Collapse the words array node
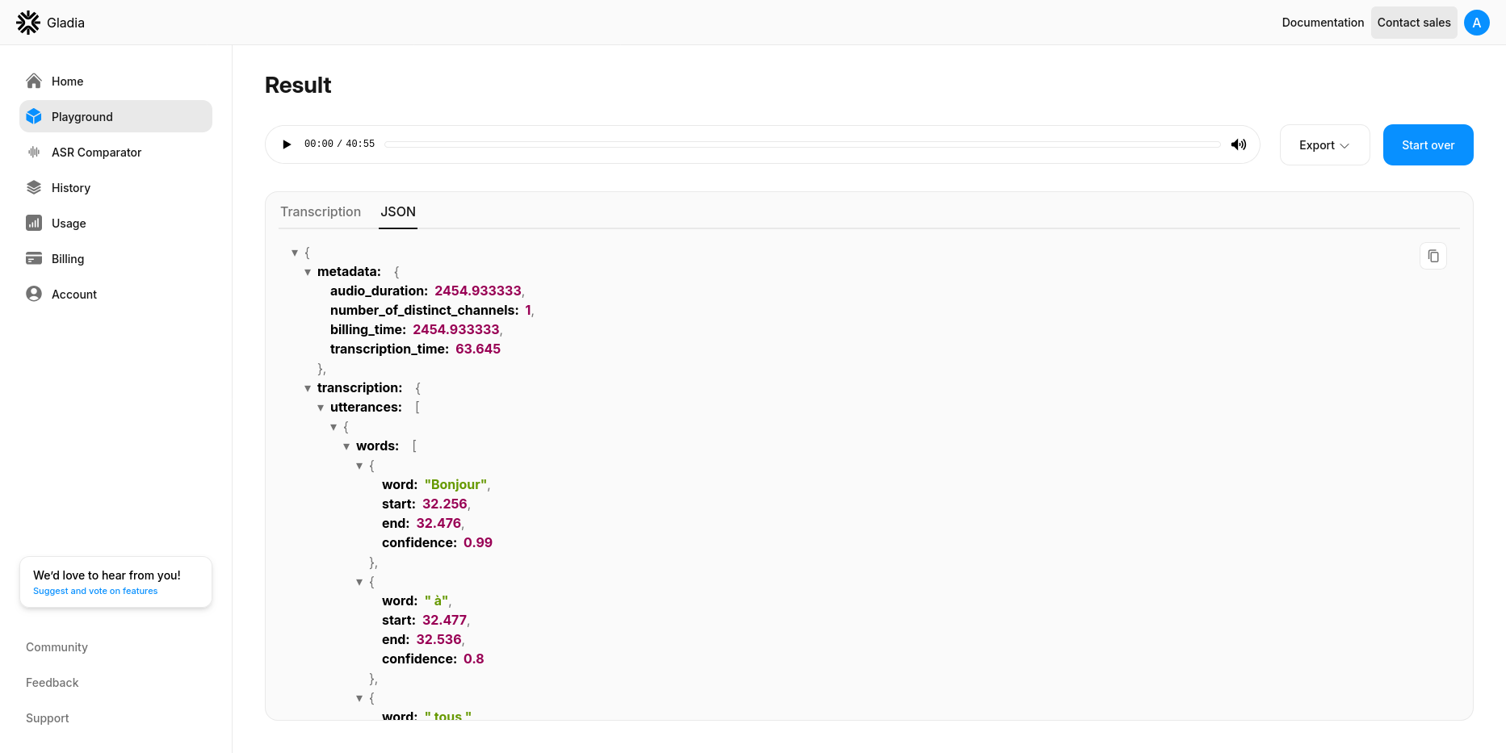The height and width of the screenshot is (753, 1506). pyautogui.click(x=346, y=446)
